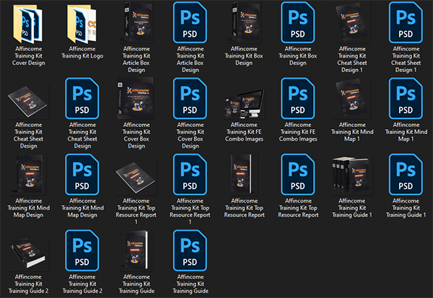This screenshot has width=433, height=298.
Task: Select the Mind Map Design image thumbnail
Action: 29,175
